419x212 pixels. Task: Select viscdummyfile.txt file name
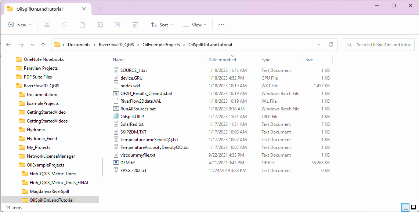[138, 155]
